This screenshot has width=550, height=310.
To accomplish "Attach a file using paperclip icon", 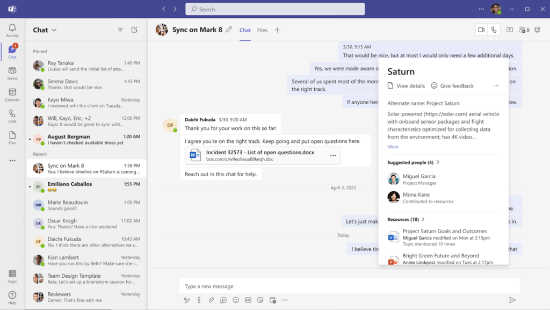I will [x=211, y=300].
